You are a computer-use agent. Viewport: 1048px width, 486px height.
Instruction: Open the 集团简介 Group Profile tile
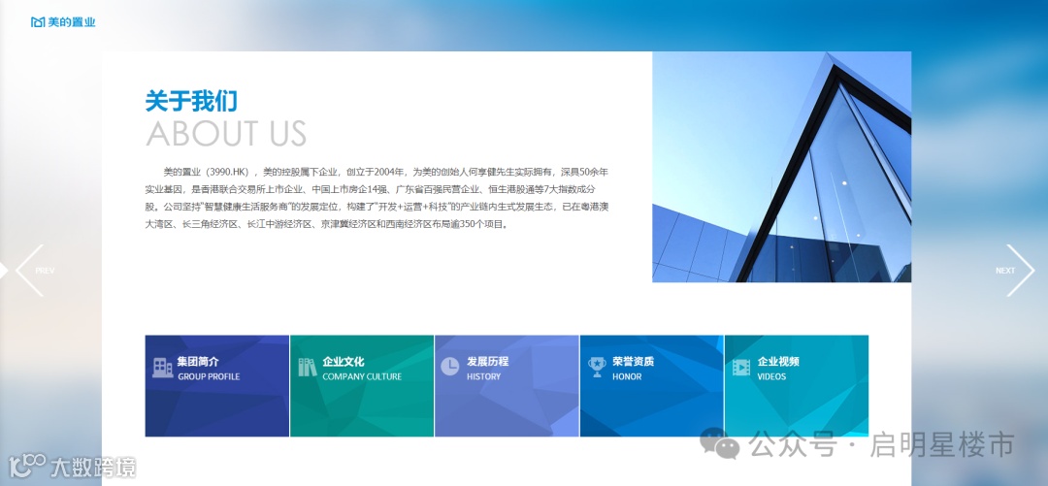tap(217, 386)
